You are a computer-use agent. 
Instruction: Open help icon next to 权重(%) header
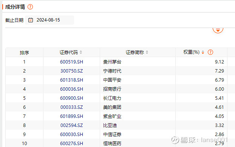click(210, 52)
